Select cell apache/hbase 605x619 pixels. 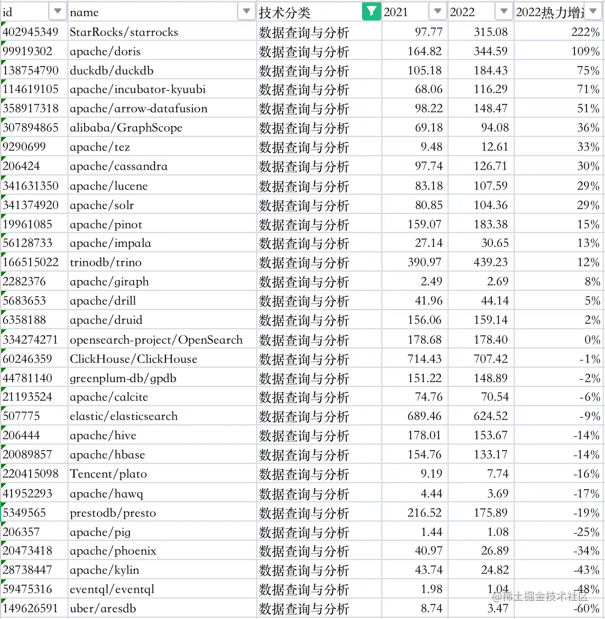pos(162,454)
